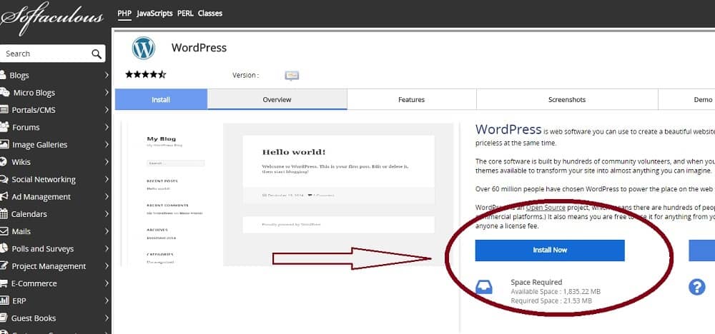The image size is (715, 334).
Task: Click into the Search input field
Action: pos(46,54)
